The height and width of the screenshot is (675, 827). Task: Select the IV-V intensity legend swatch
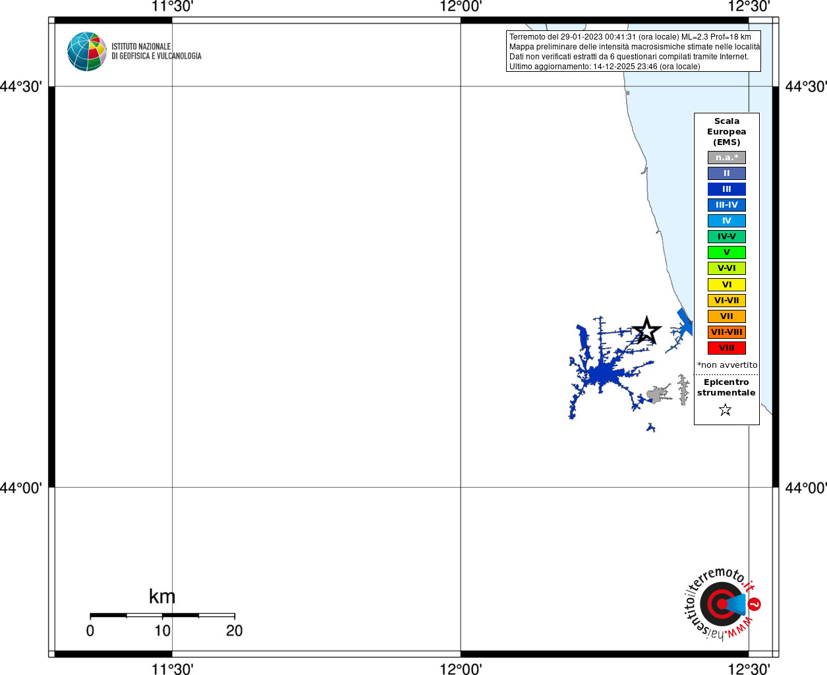click(727, 237)
